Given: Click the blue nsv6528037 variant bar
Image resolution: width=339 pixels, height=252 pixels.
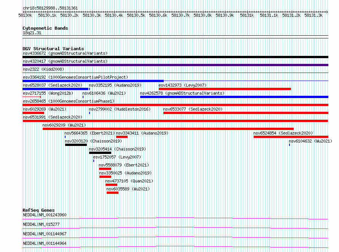Looking at the screenshot, I should (x=55, y=89).
